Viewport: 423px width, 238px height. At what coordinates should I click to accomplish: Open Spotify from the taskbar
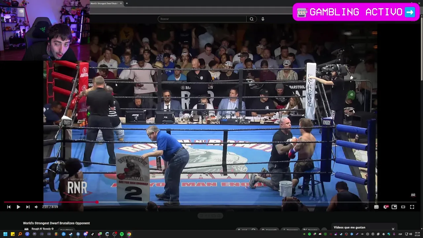point(122,234)
